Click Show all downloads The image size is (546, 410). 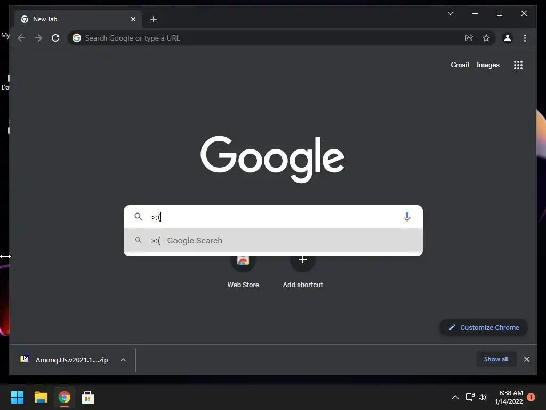coord(496,359)
